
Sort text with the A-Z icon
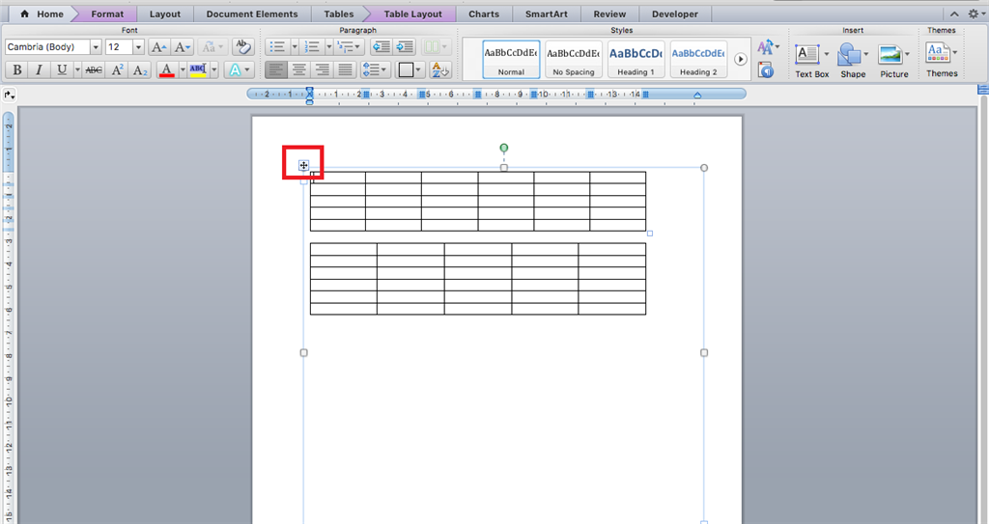(x=440, y=70)
